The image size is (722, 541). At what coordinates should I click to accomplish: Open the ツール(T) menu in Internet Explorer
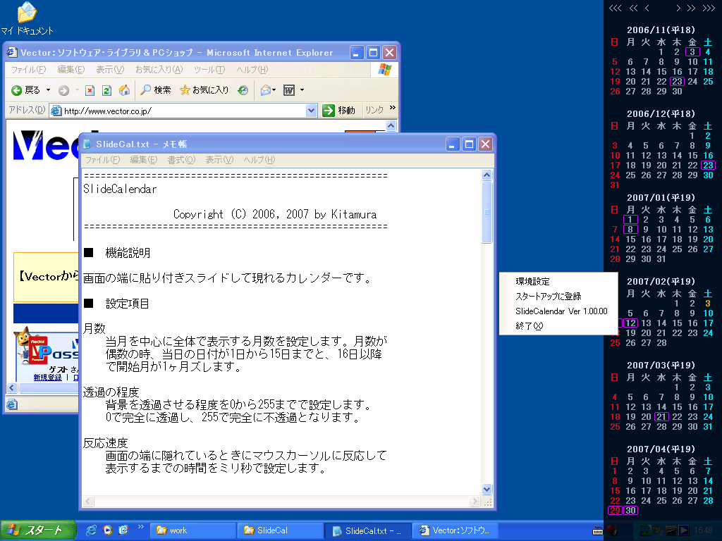tap(209, 70)
